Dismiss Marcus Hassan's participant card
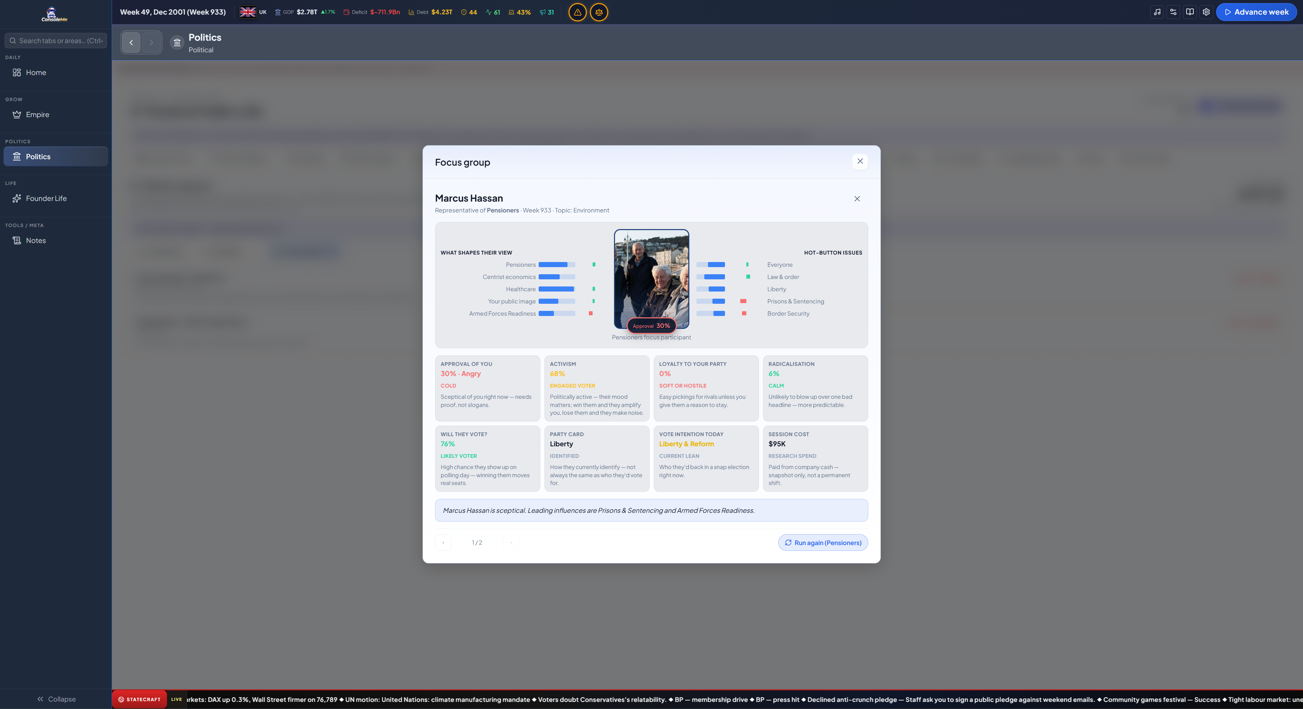The image size is (1303, 709). pos(857,199)
